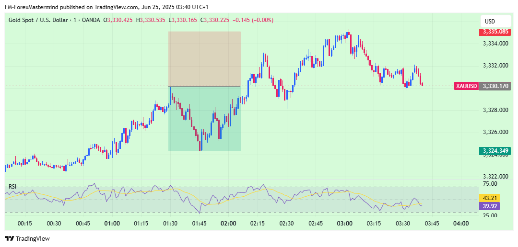Click the 02:00 time axis label
Screen dimensions: 518x247
click(x=228, y=224)
